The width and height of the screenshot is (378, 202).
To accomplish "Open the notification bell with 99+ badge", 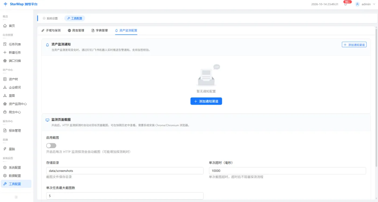I will coord(346,4).
